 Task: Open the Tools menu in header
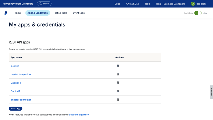pos(147,4)
